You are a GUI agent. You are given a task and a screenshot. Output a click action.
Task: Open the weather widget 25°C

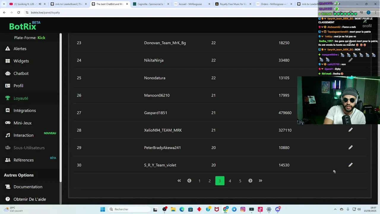point(13,209)
